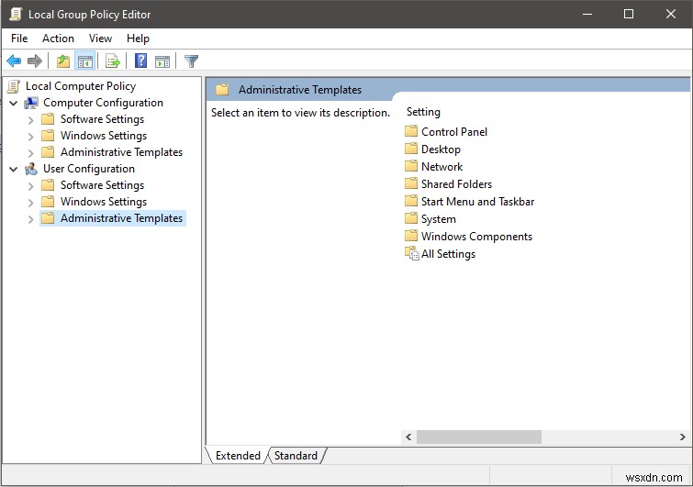Click the Filter funnel toolbar icon
693x487 pixels.
pyautogui.click(x=191, y=61)
